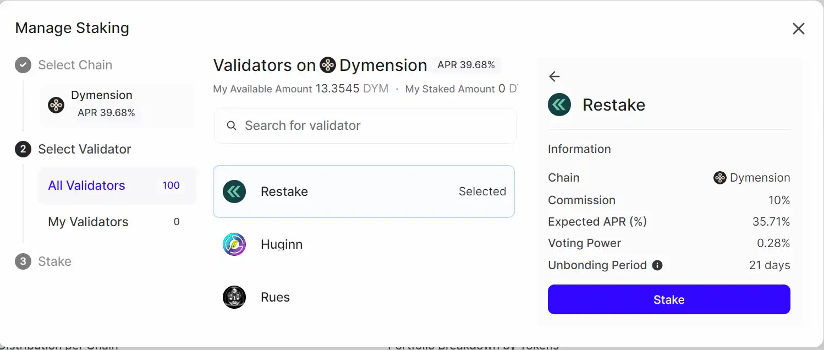Click the Dymension chain logo in Select Chain
824x350 pixels.
pyautogui.click(x=56, y=104)
